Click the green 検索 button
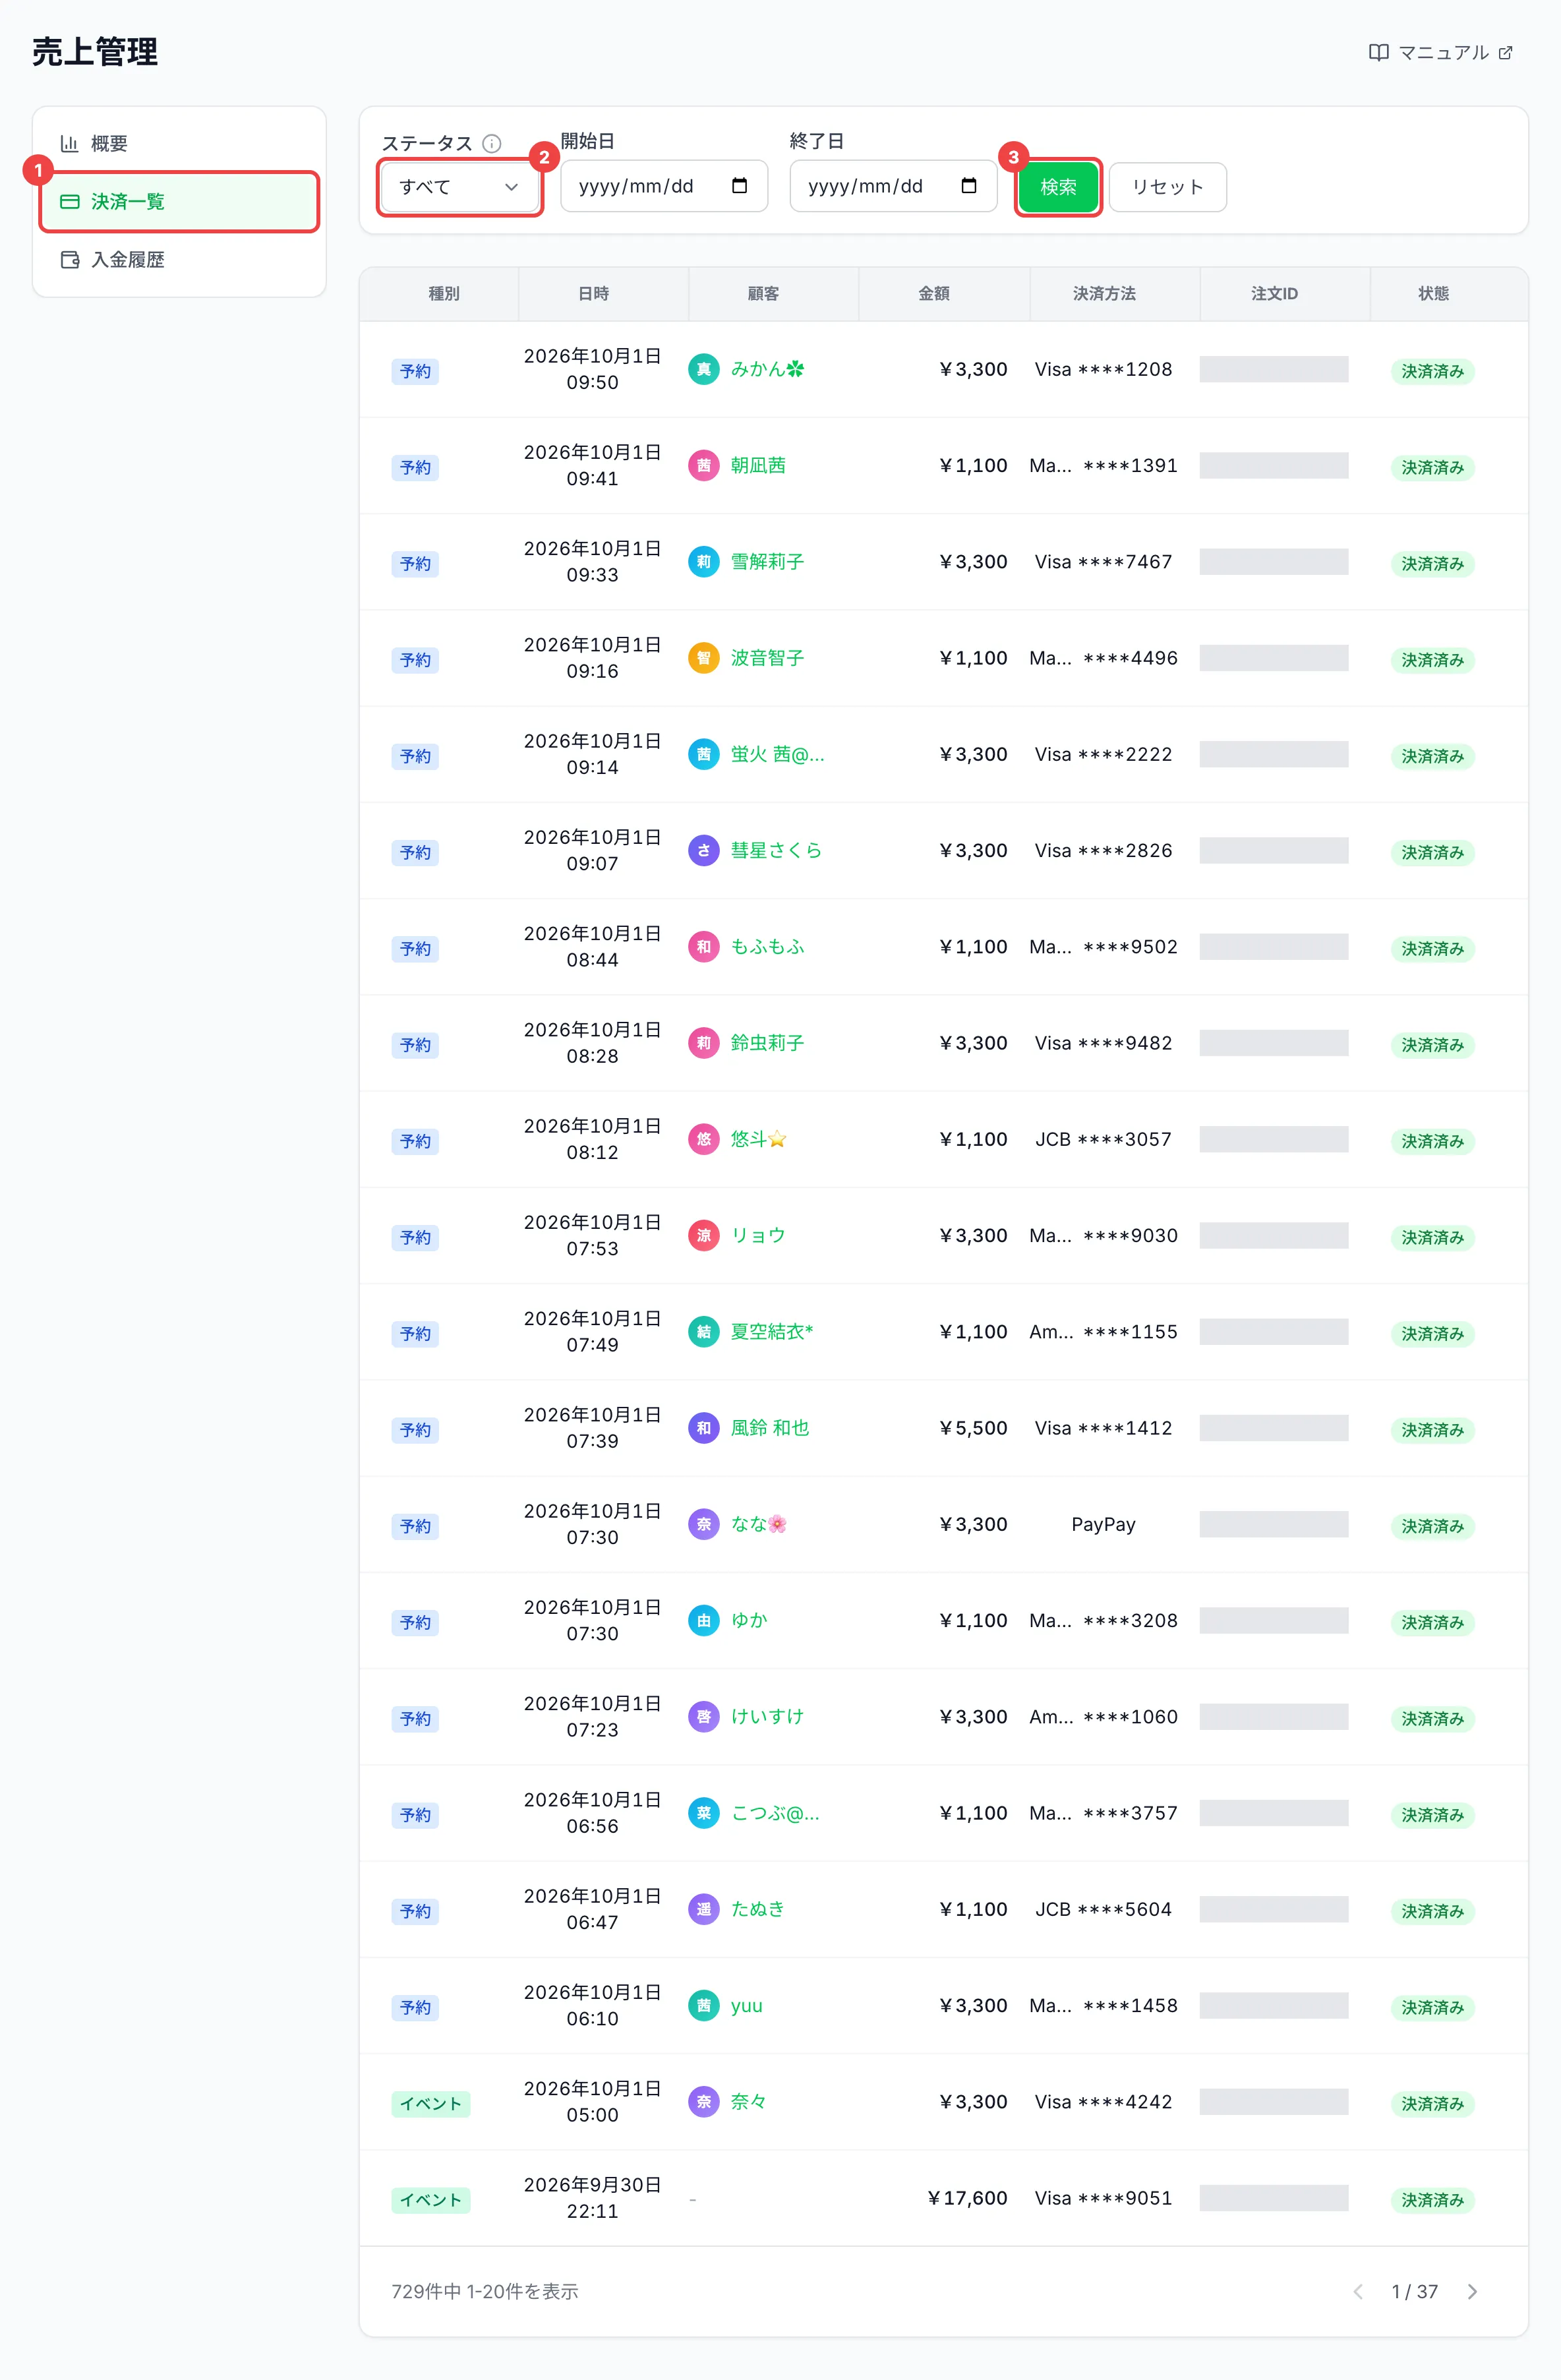The height and width of the screenshot is (2380, 1561). [x=1059, y=187]
